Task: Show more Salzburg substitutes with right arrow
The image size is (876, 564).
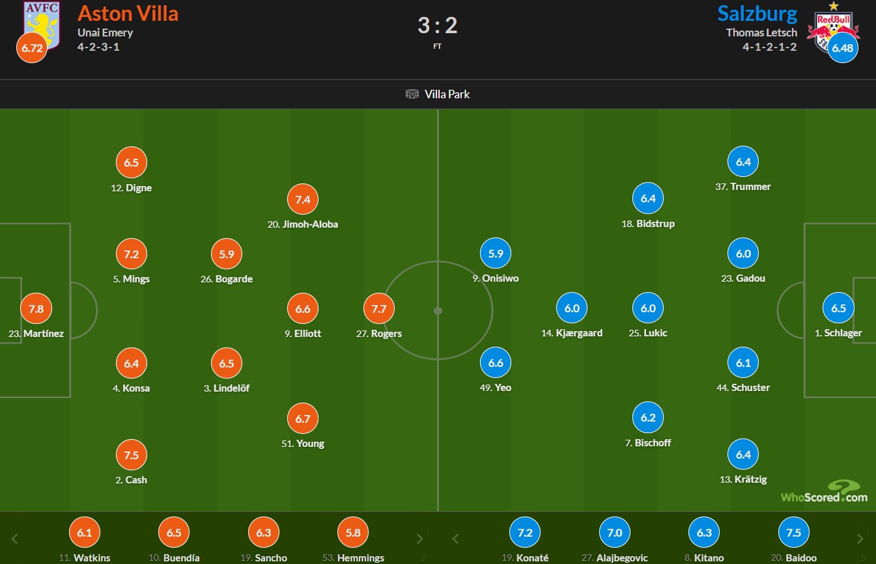Action: [861, 539]
